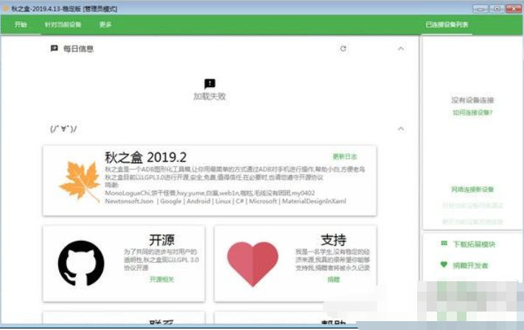Click the 开源 card heading
Image resolution: width=524 pixels, height=330 pixels.
[x=161, y=240]
